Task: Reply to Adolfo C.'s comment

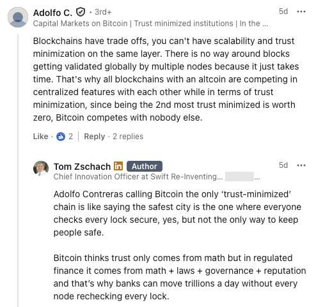Action: click(95, 137)
